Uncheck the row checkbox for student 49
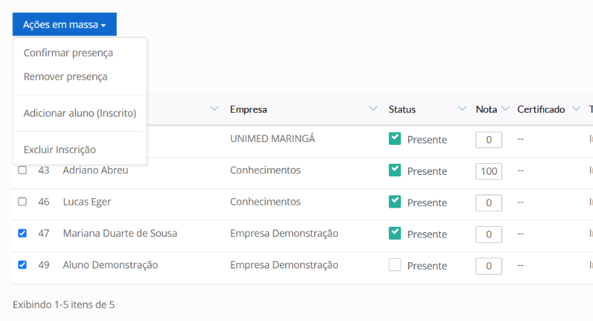Viewport: 593px width, 321px height. 23,264
